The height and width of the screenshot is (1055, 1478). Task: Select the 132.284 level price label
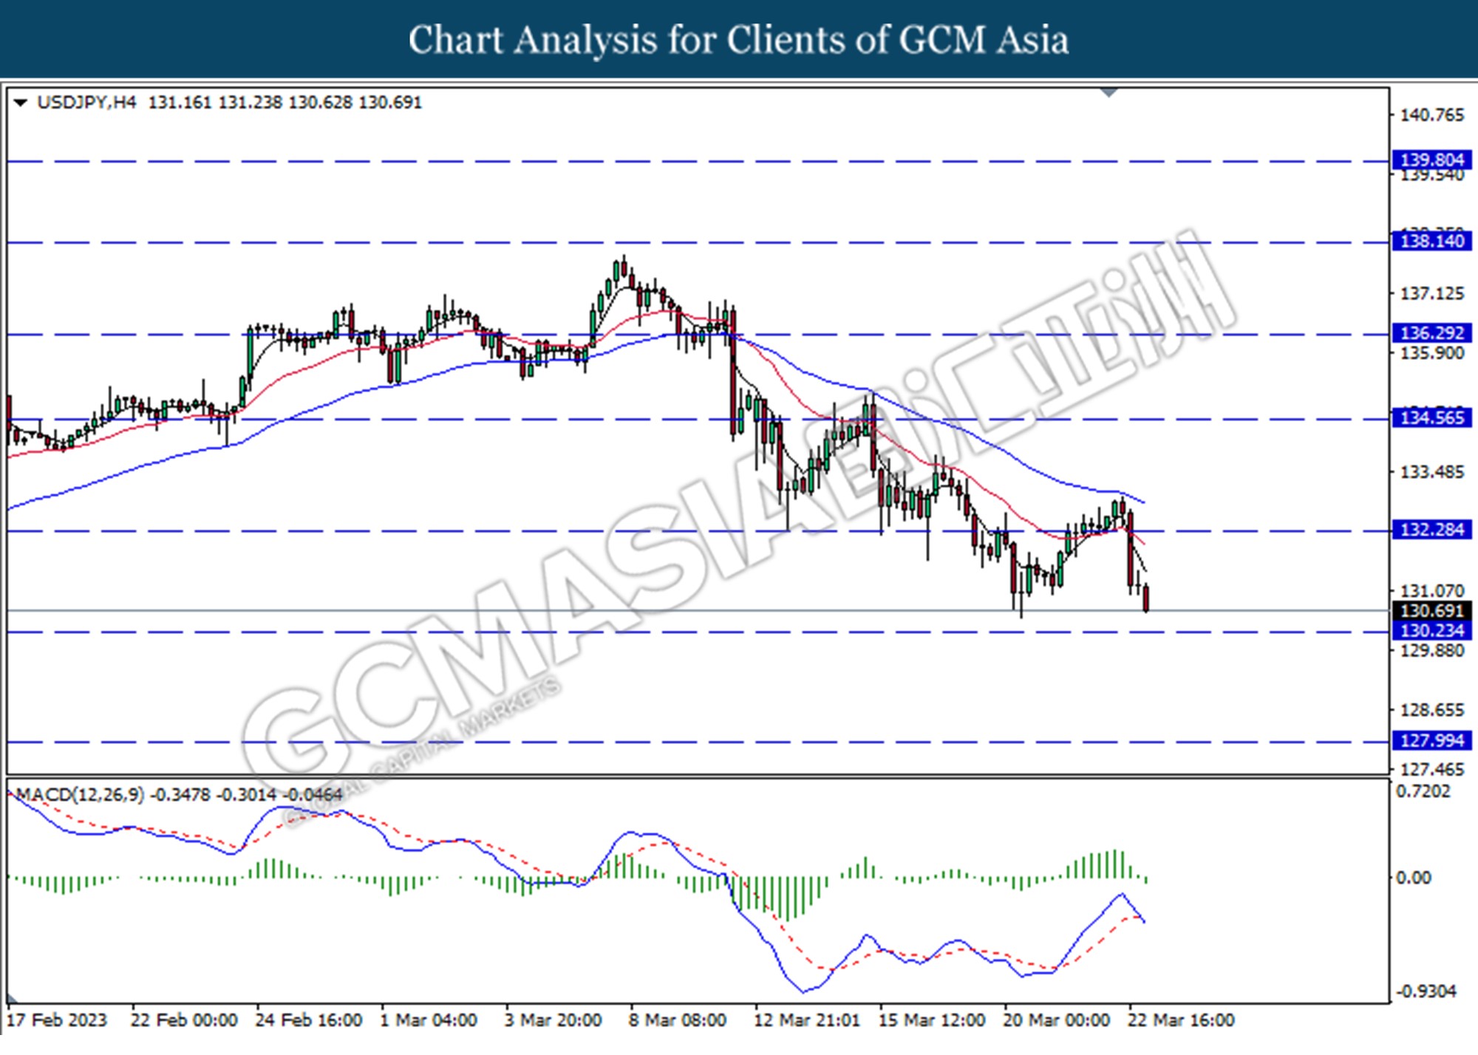coord(1431,530)
